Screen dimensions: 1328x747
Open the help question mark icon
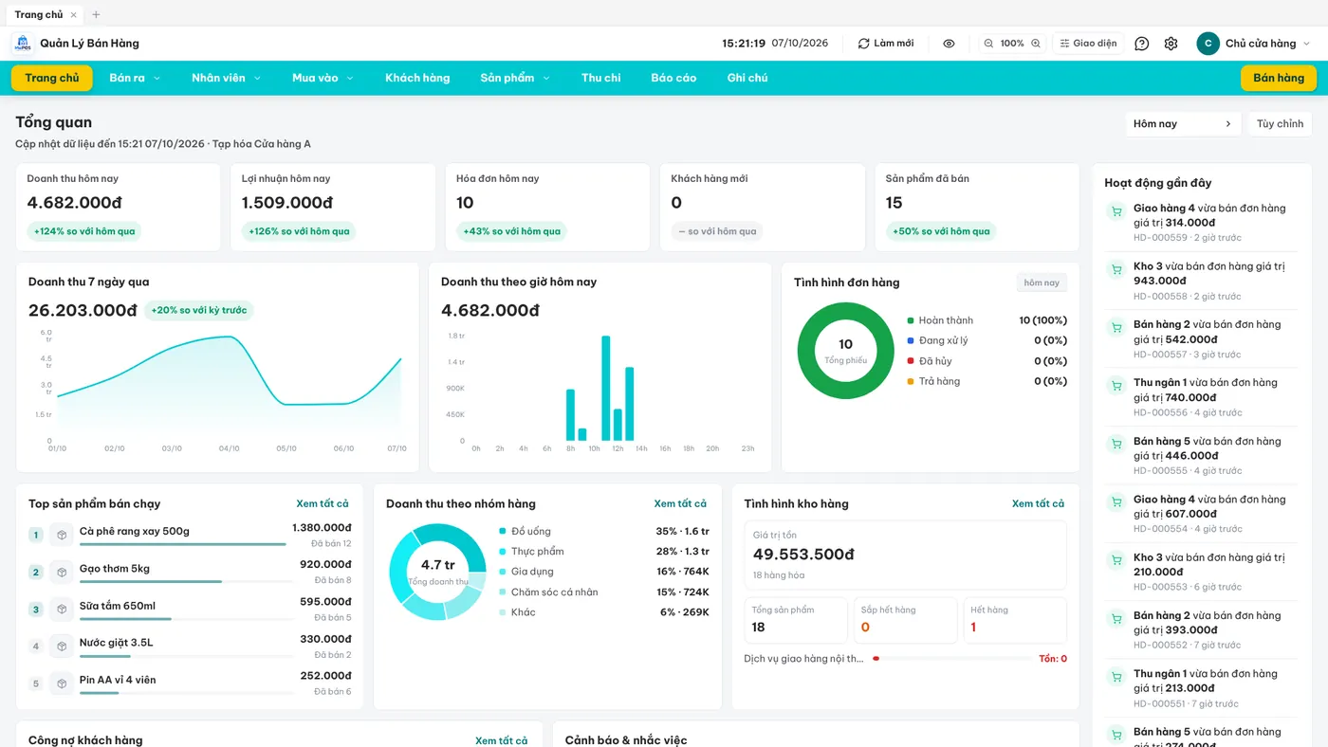pyautogui.click(x=1142, y=44)
